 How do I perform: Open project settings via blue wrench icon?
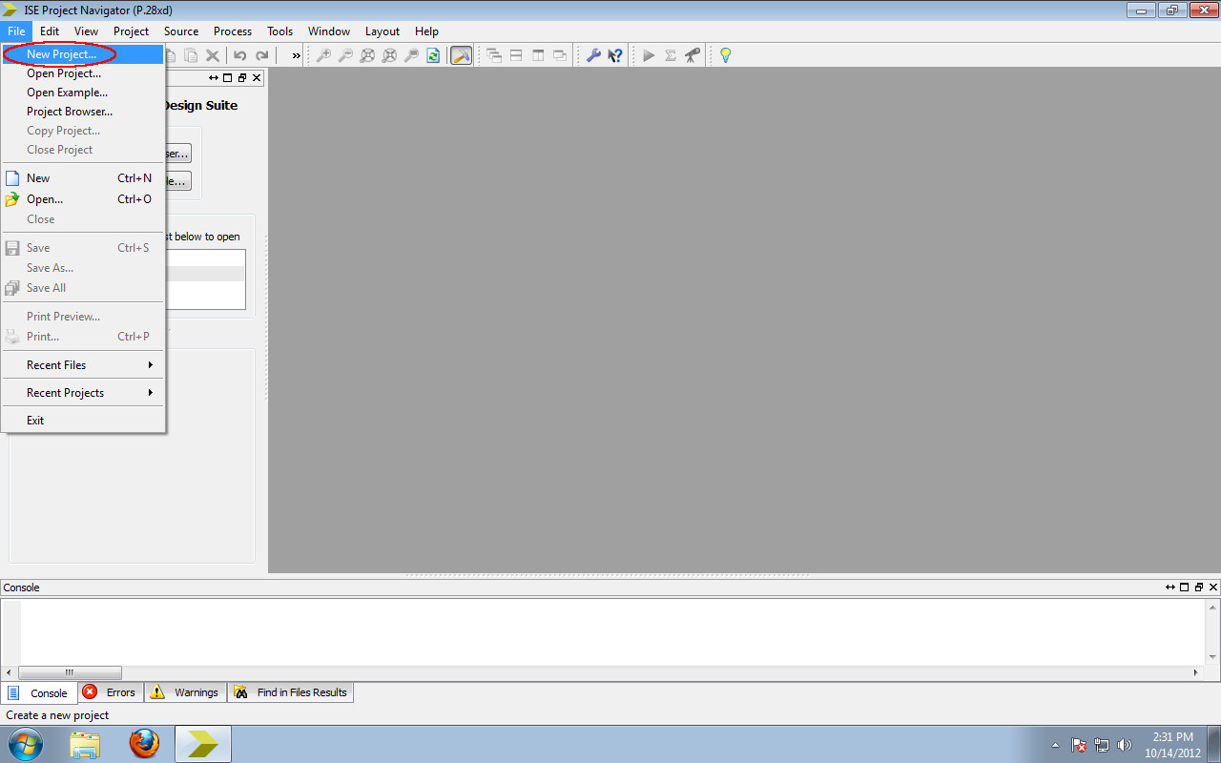click(x=593, y=55)
